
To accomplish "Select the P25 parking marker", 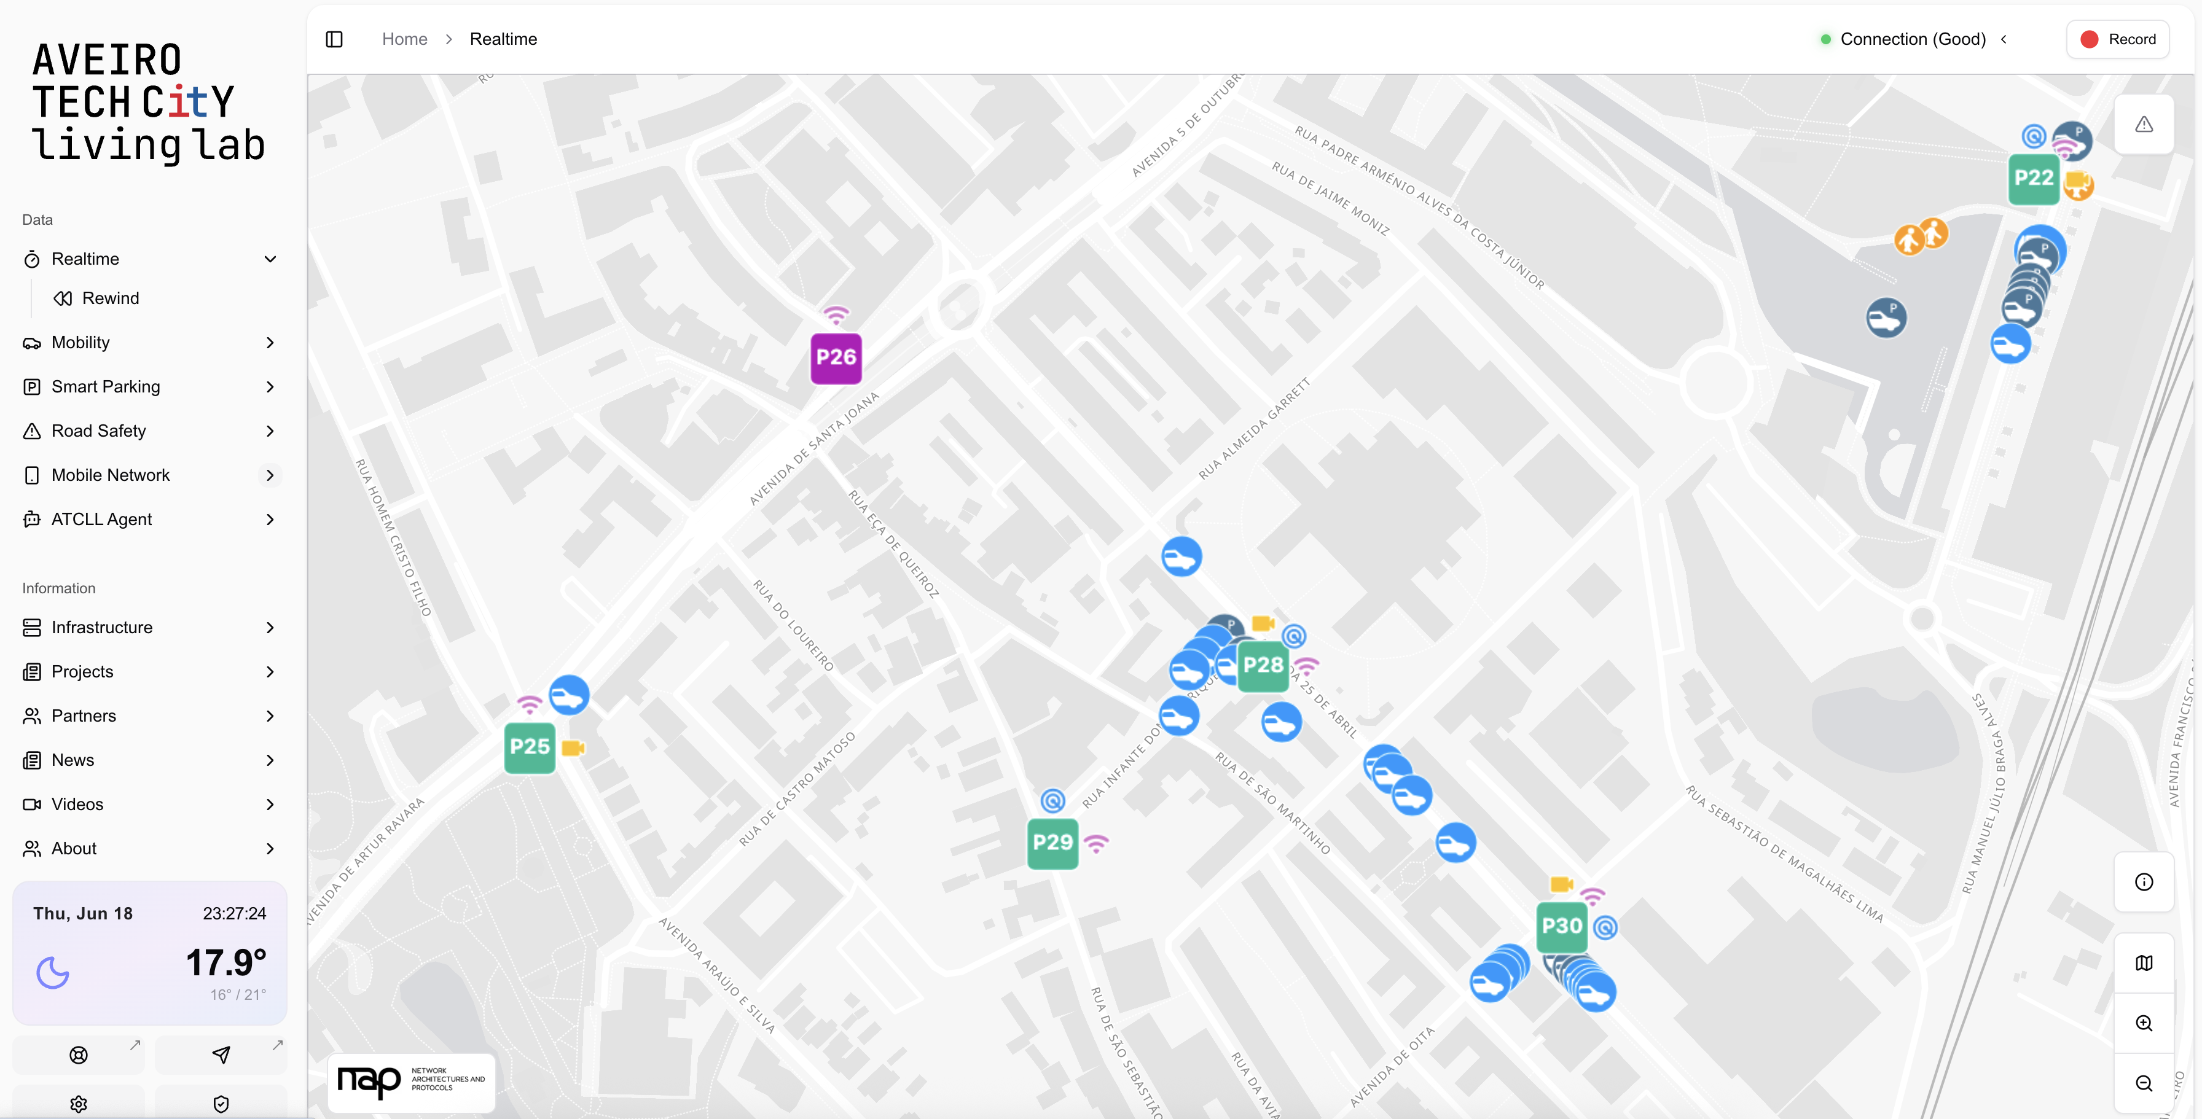I will (x=529, y=747).
